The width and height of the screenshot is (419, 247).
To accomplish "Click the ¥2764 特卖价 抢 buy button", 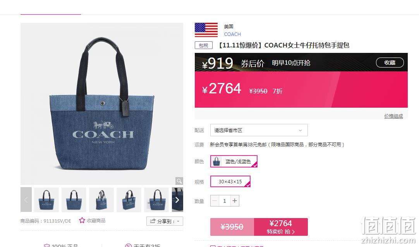I will coord(281,227).
